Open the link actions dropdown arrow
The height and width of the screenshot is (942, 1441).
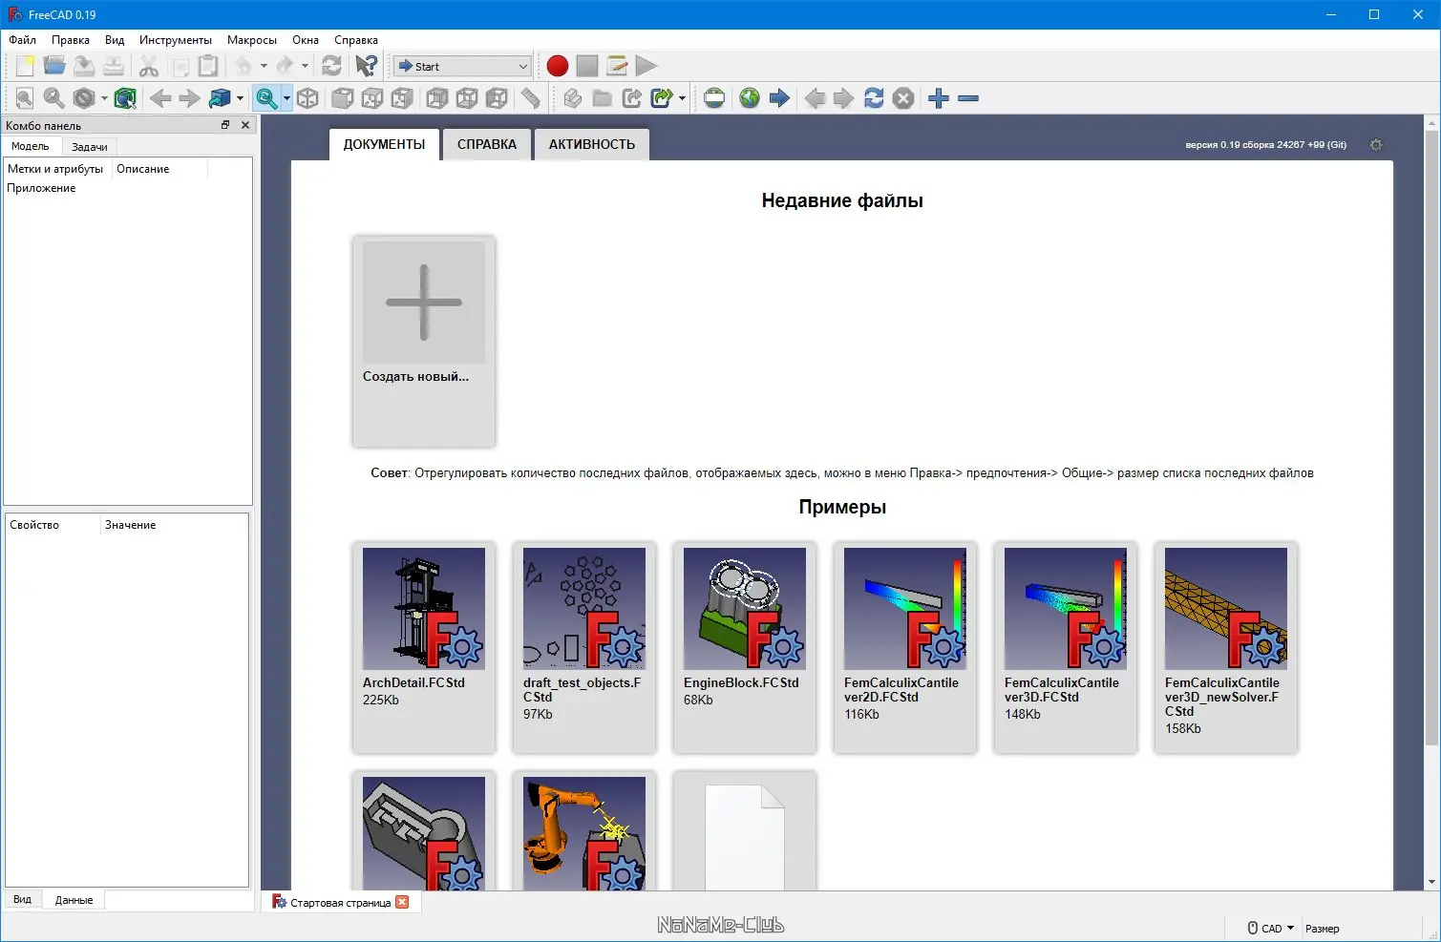pyautogui.click(x=682, y=98)
